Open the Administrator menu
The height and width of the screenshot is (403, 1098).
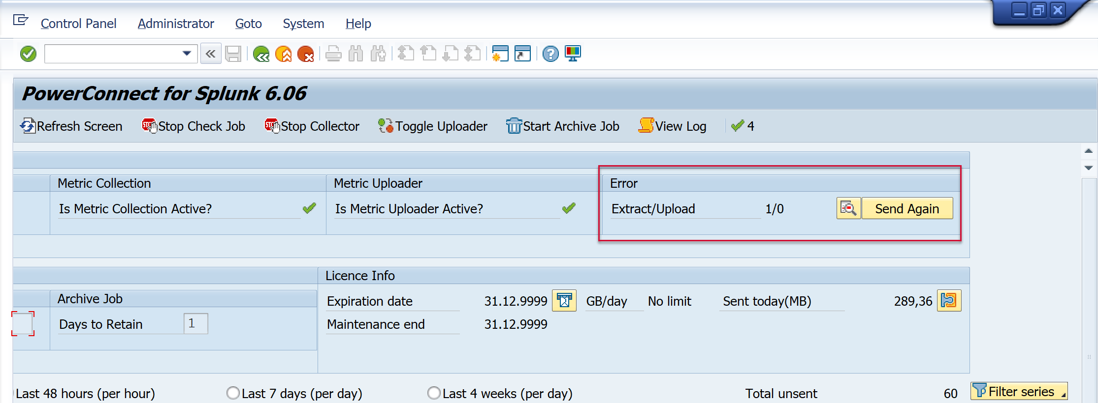(x=176, y=24)
